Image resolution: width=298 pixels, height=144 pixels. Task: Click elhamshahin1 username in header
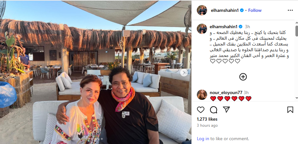click(224, 11)
